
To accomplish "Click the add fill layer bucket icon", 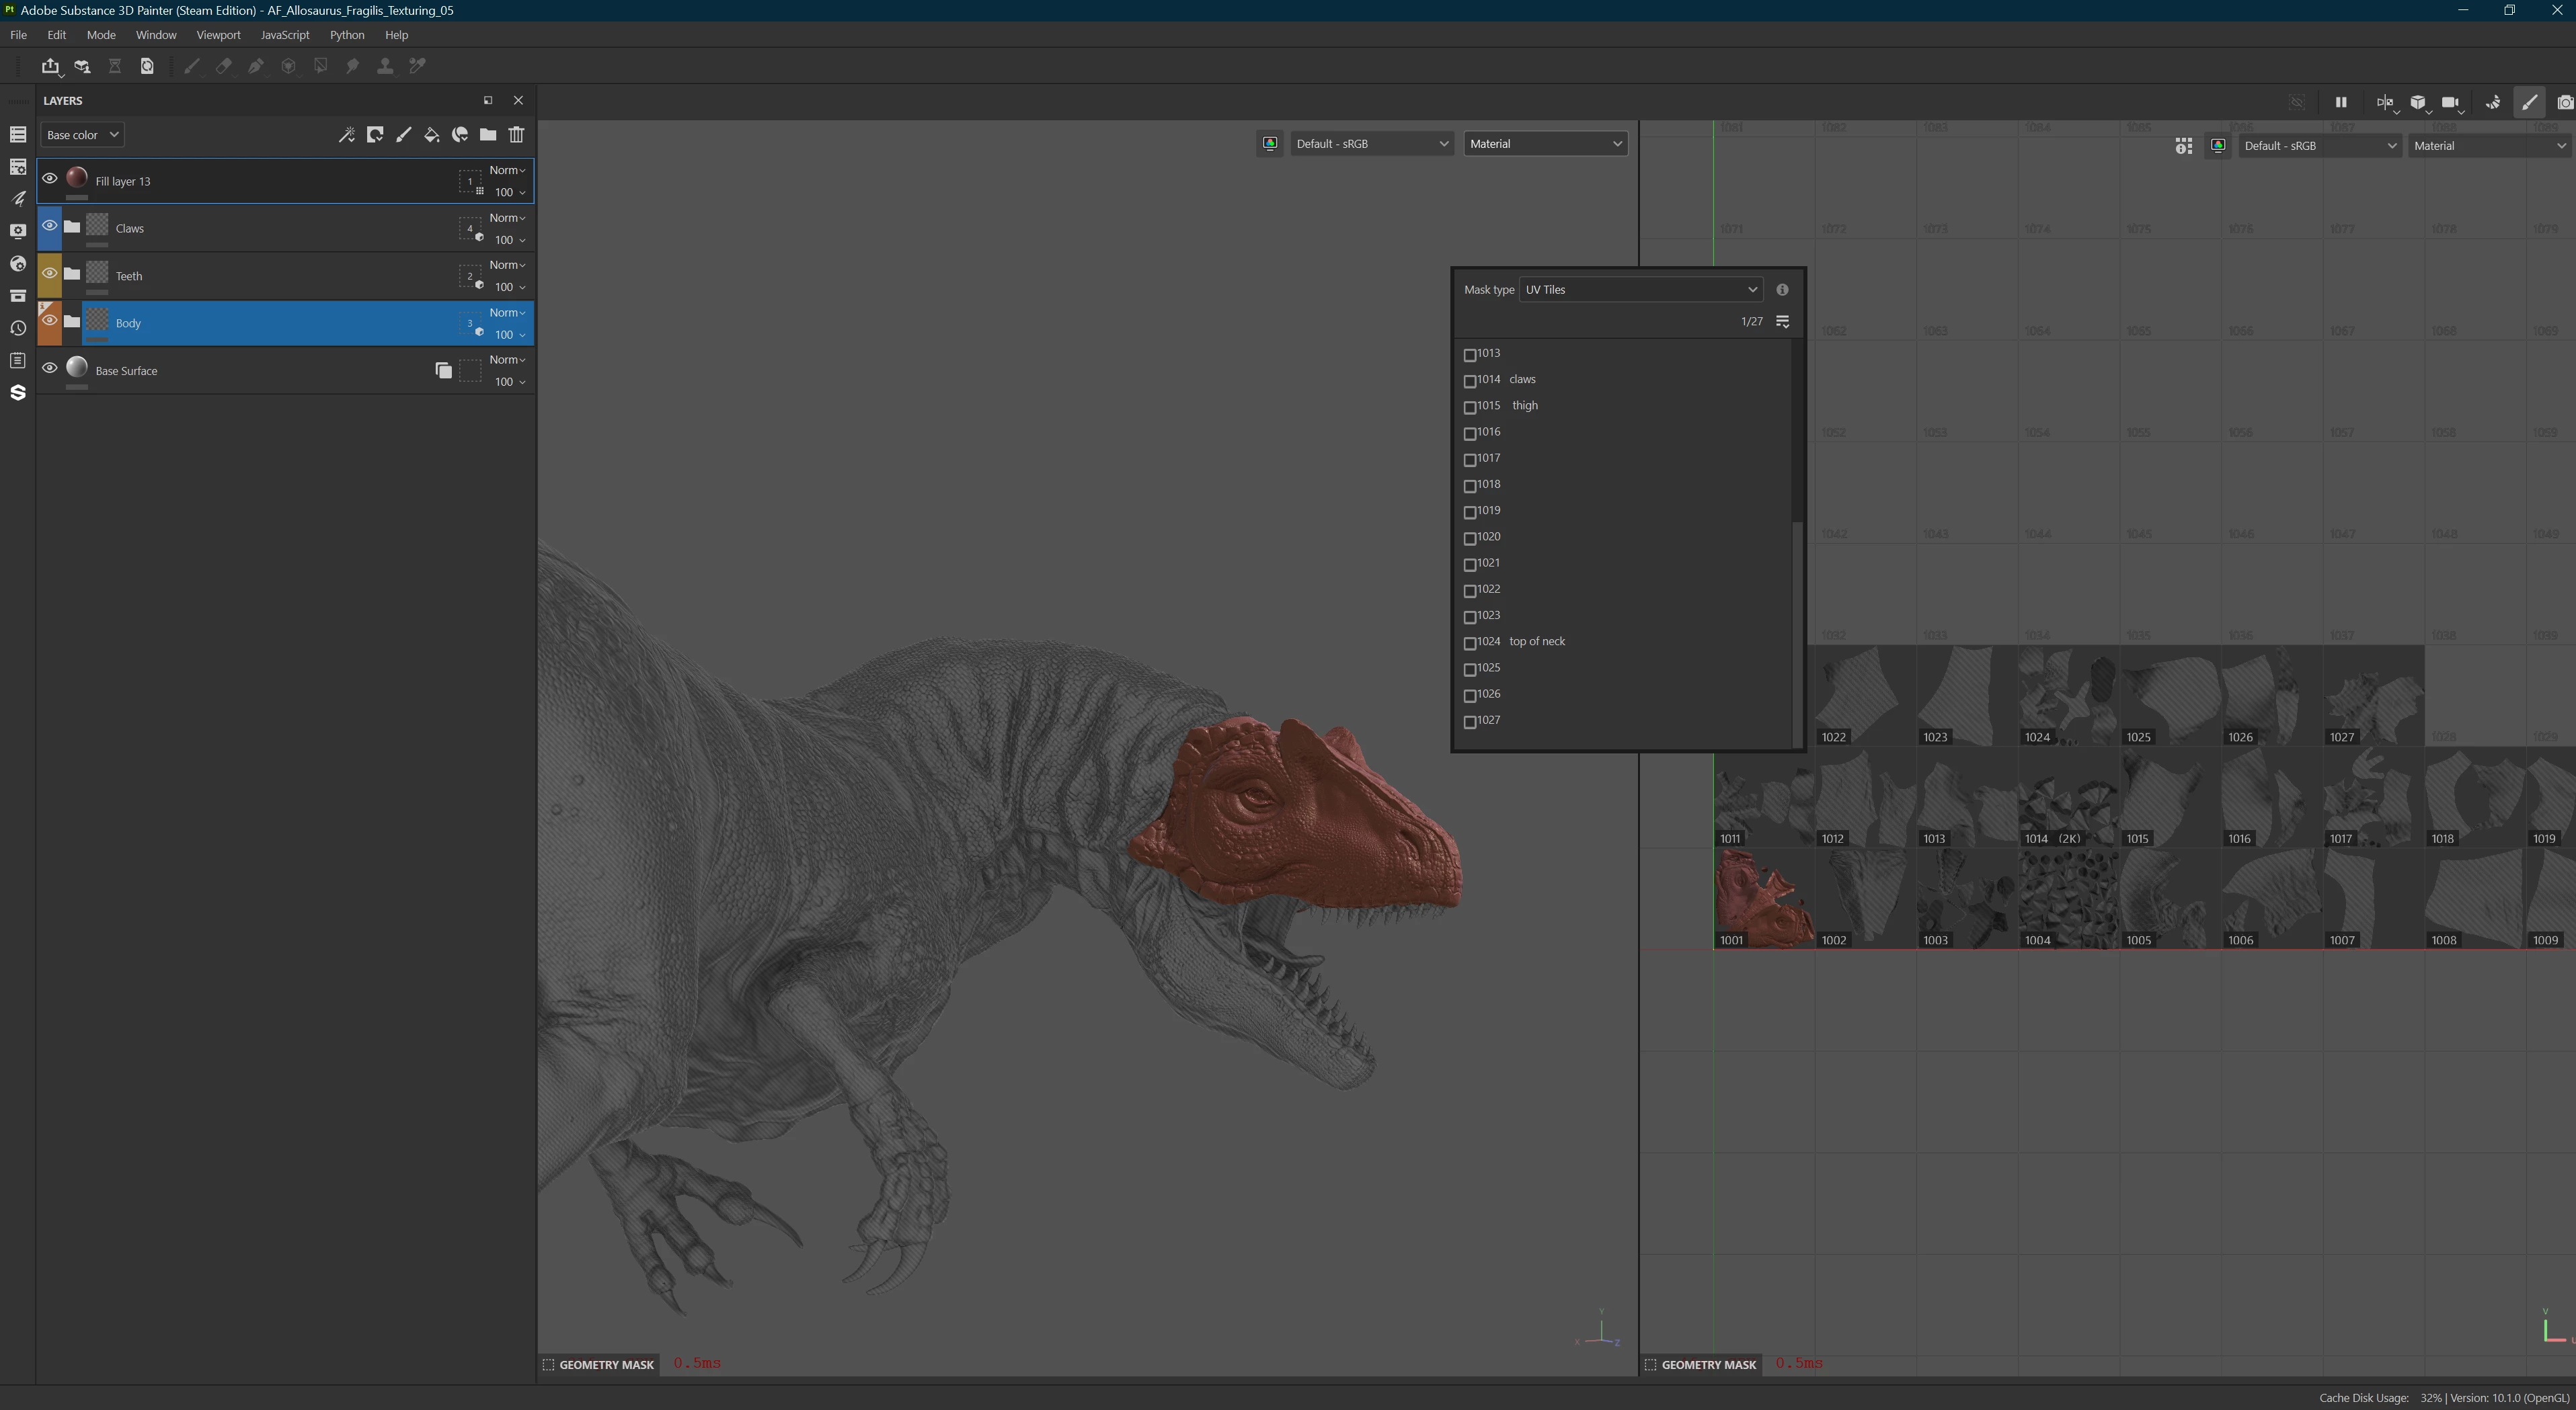I will tap(432, 135).
